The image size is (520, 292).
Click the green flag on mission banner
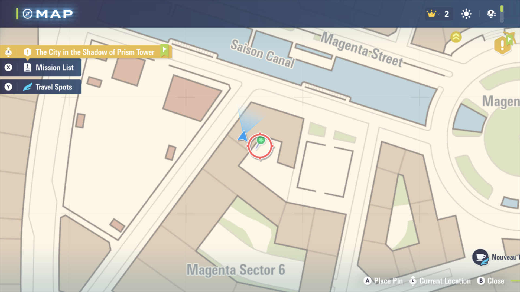[164, 50]
